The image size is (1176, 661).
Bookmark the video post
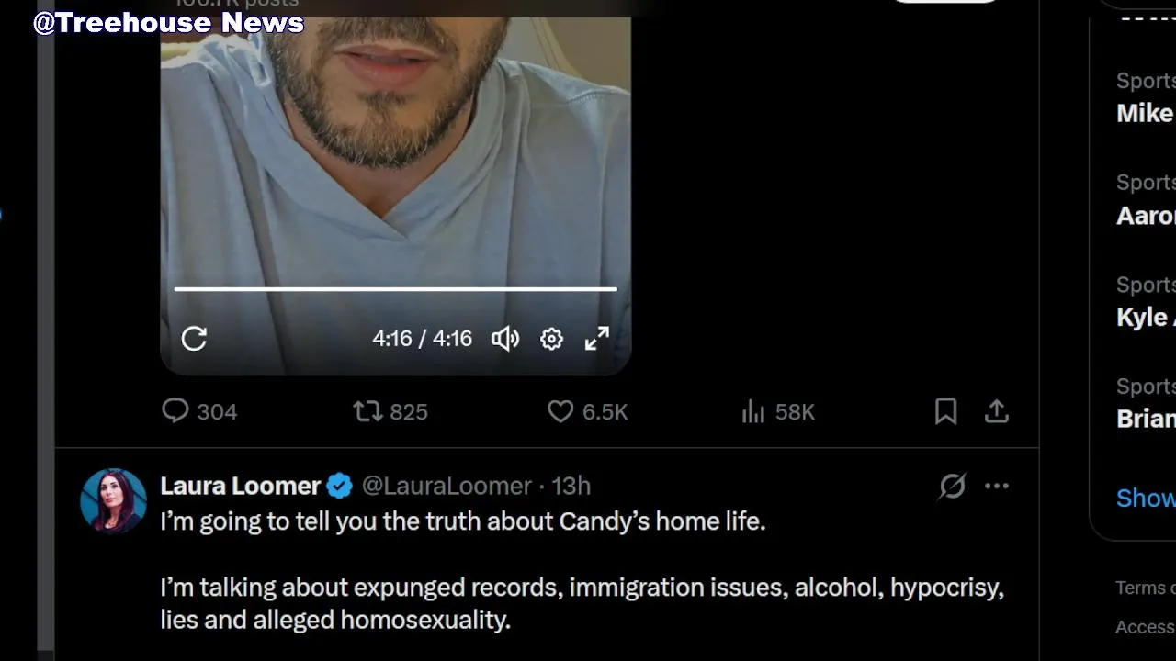[945, 411]
